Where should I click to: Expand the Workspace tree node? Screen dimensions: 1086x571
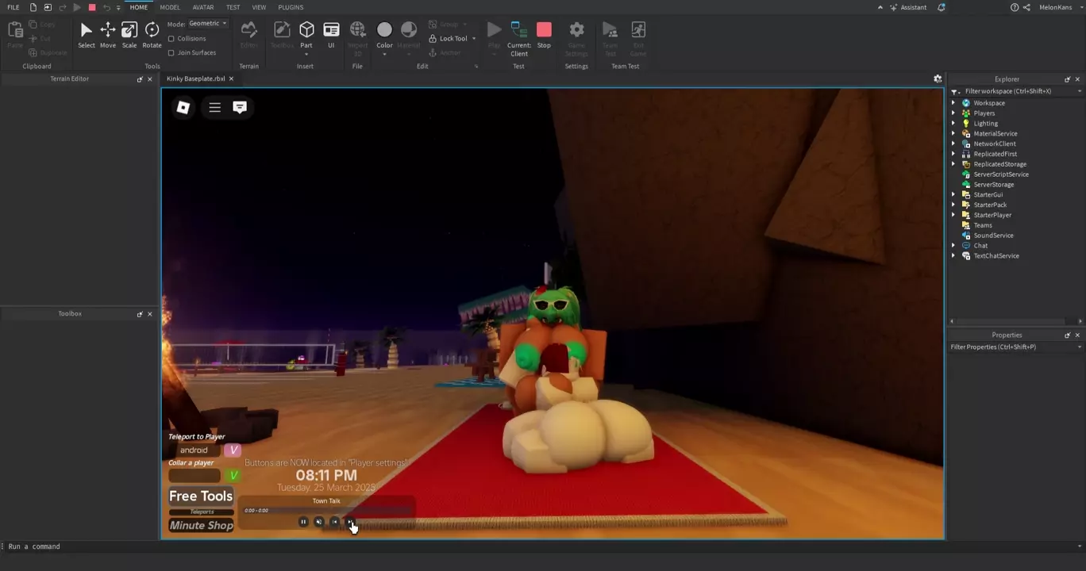click(953, 103)
